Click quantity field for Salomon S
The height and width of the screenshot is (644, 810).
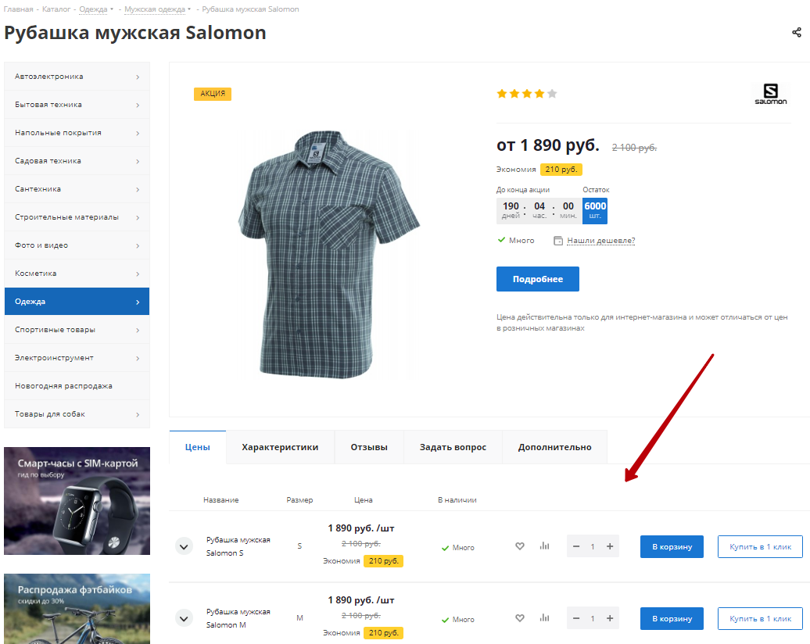593,546
